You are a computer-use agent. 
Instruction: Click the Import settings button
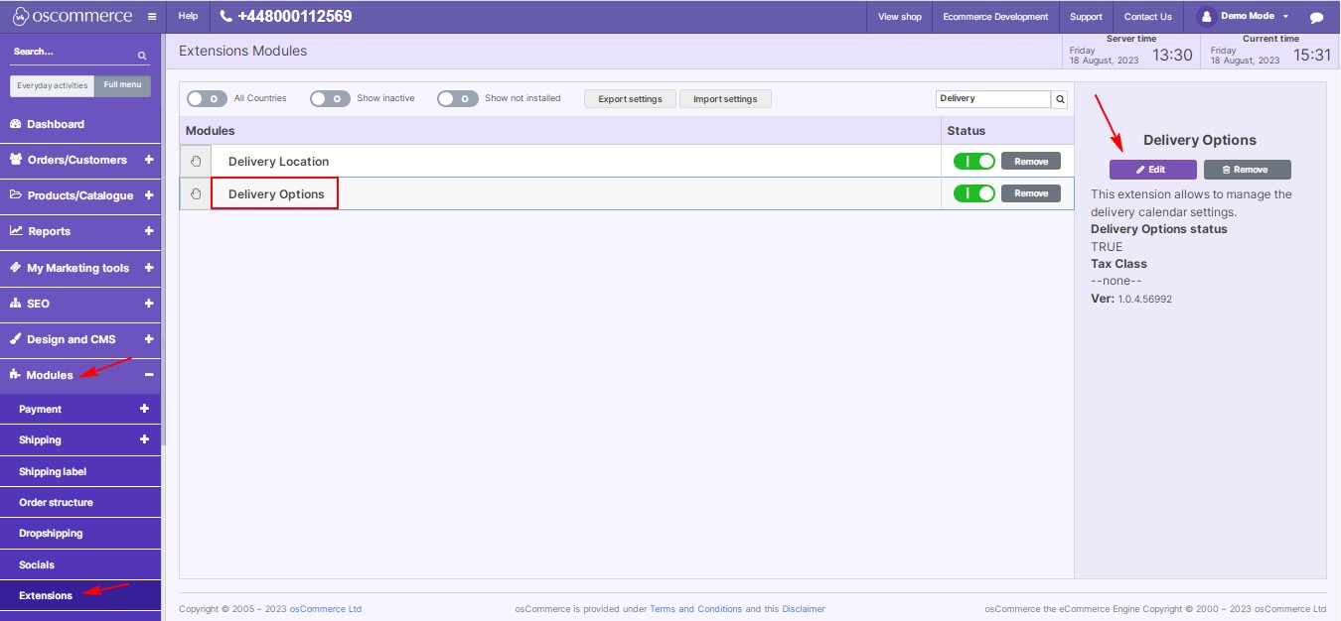click(725, 99)
